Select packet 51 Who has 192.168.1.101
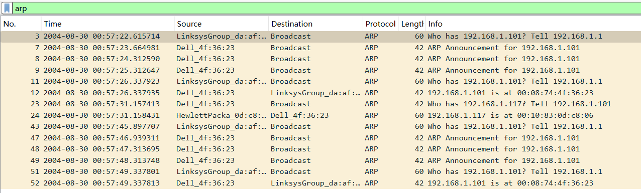 point(320,171)
